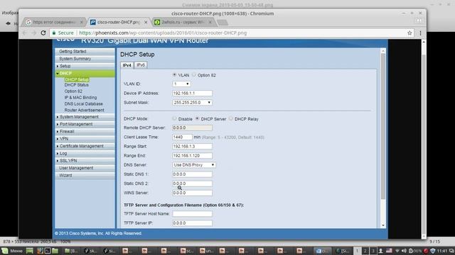This screenshot has height=255, width=455.
Task: Expand the Setup sidebar section
Action: [85, 66]
